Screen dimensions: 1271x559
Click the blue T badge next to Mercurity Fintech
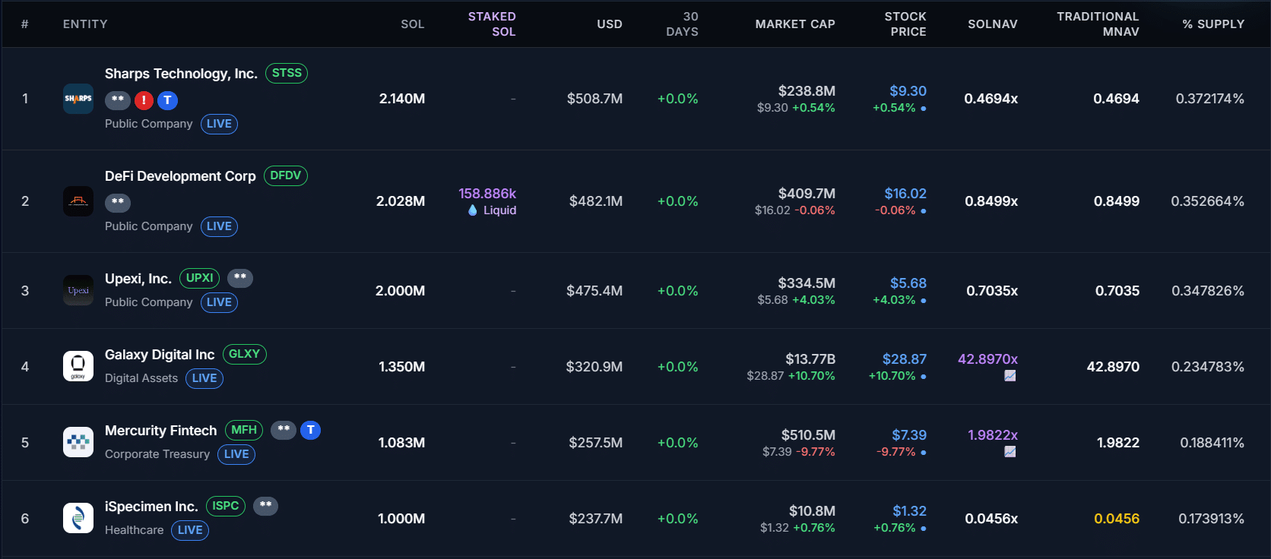pyautogui.click(x=310, y=430)
